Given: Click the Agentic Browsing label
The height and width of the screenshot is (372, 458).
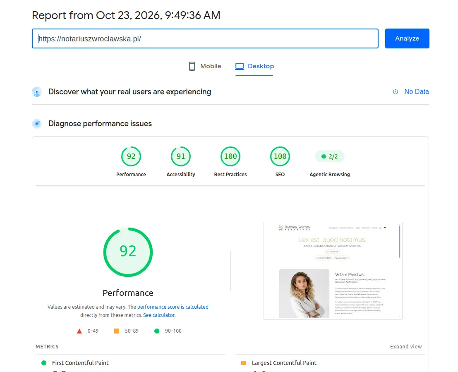Looking at the screenshot, I should tap(329, 175).
